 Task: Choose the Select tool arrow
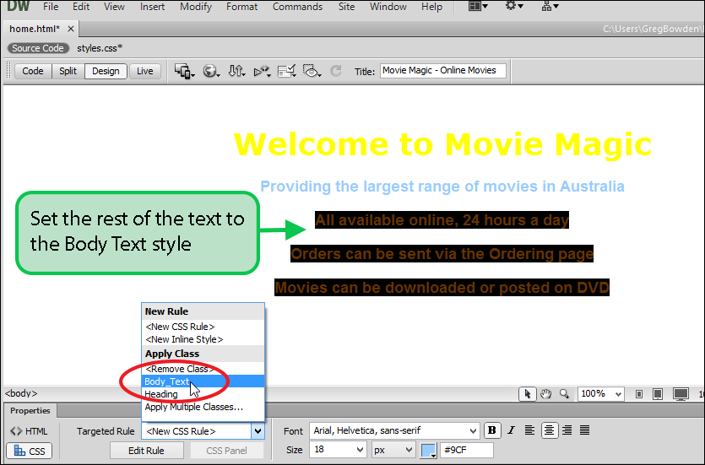tap(528, 394)
